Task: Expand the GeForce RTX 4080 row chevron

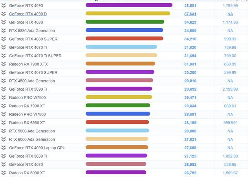Action: pyautogui.click(x=3, y=22)
